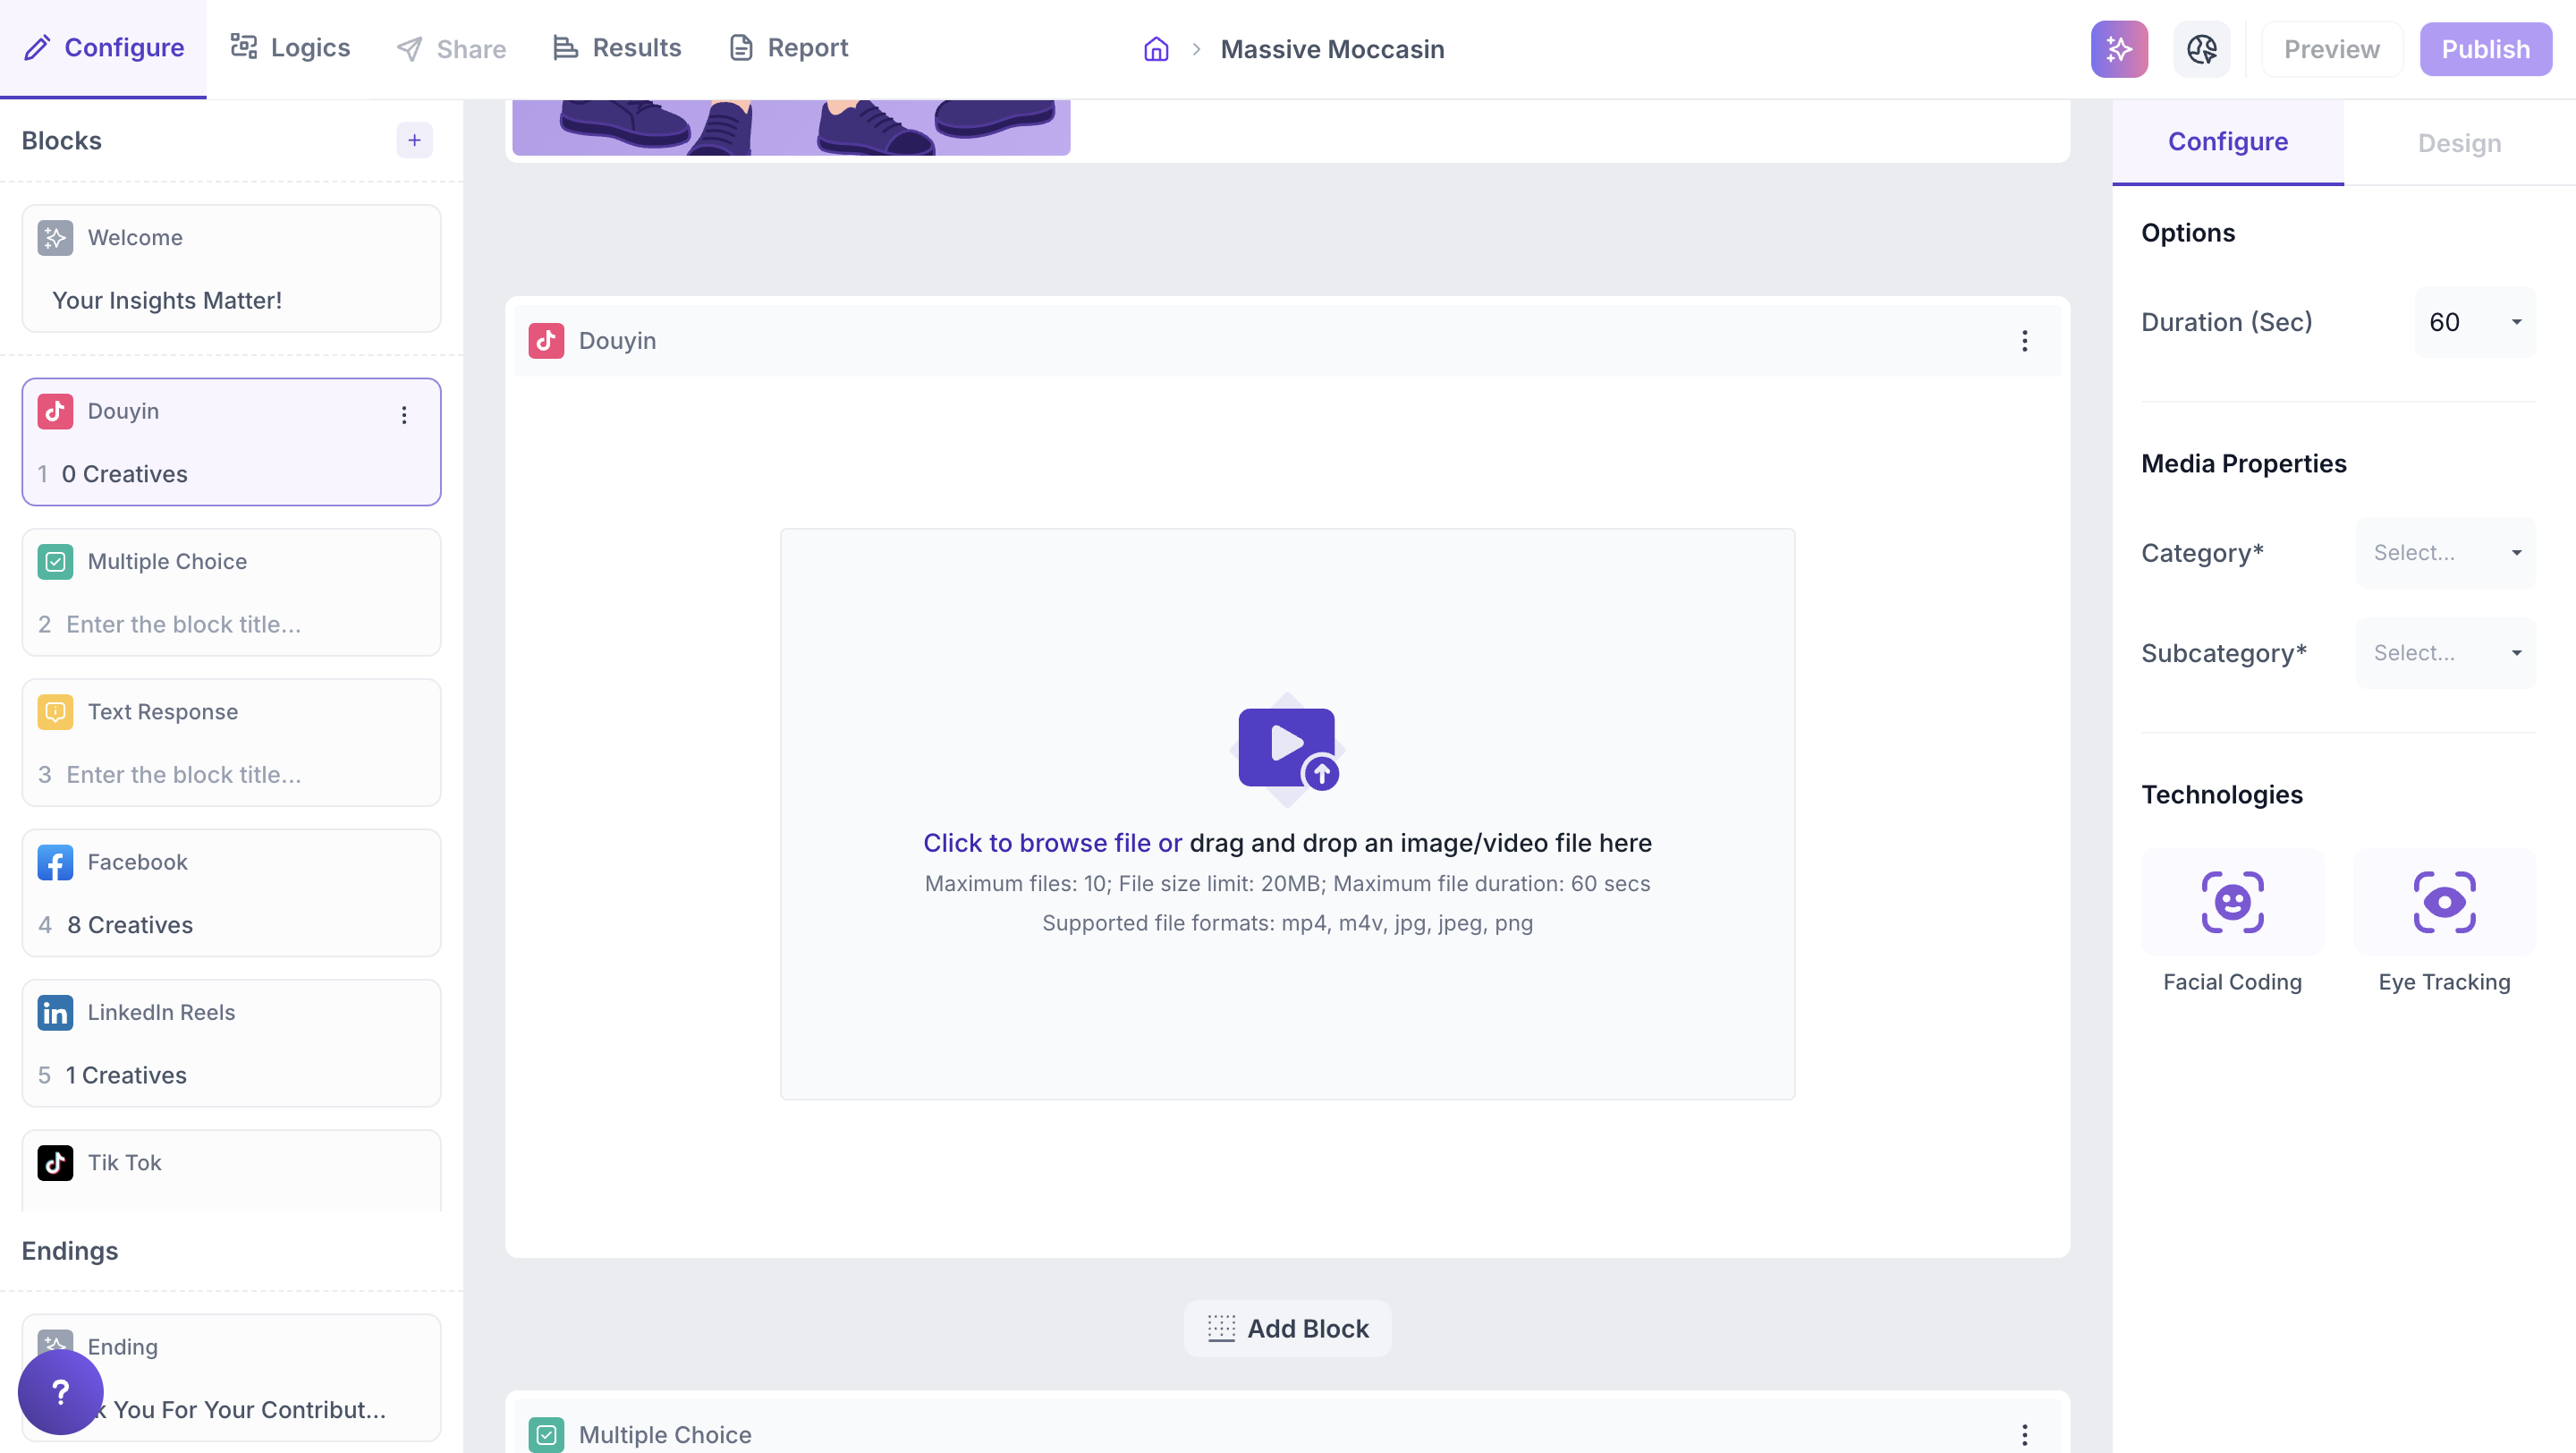Open Multiple Choice panel kebab menu

2024,1434
